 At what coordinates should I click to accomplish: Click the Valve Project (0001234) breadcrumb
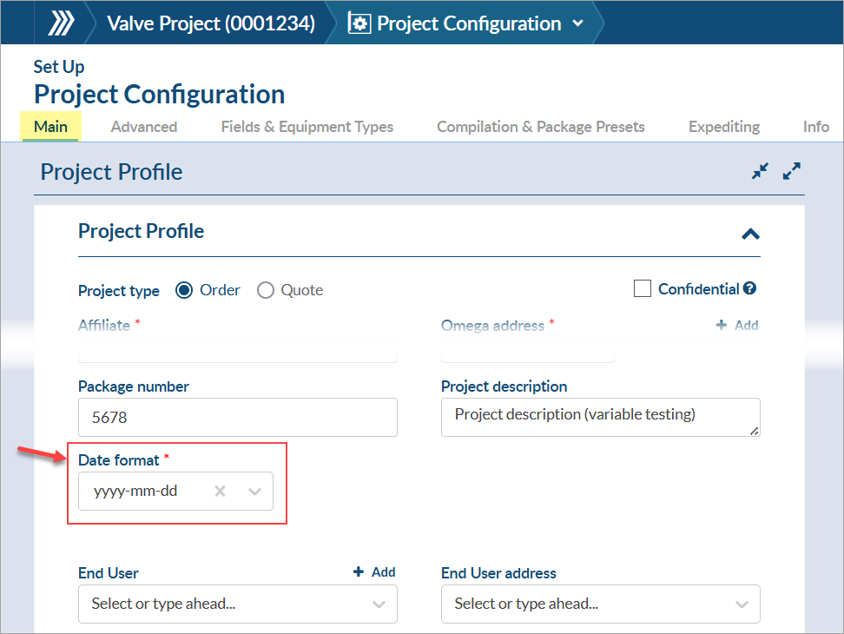pyautogui.click(x=210, y=23)
